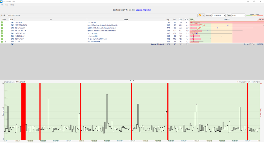Screen dimensions: 264x143
Task: Click the Avg column header
Action: [x=168, y=20]
